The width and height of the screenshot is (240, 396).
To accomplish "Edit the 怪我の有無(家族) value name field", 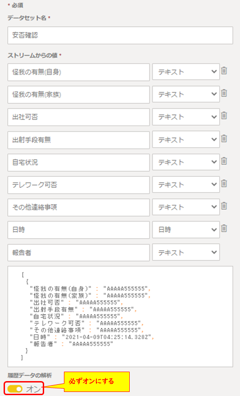I will (x=79, y=95).
